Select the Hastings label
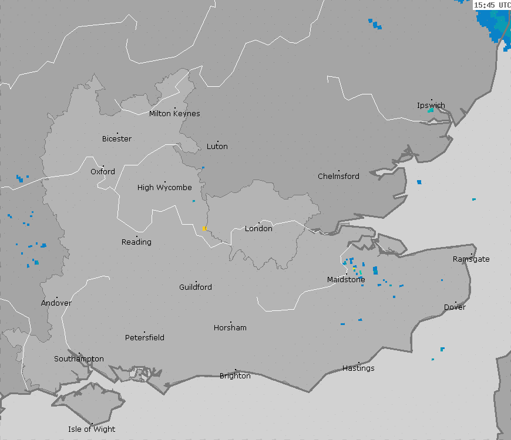The height and width of the screenshot is (440, 511). pyautogui.click(x=358, y=368)
